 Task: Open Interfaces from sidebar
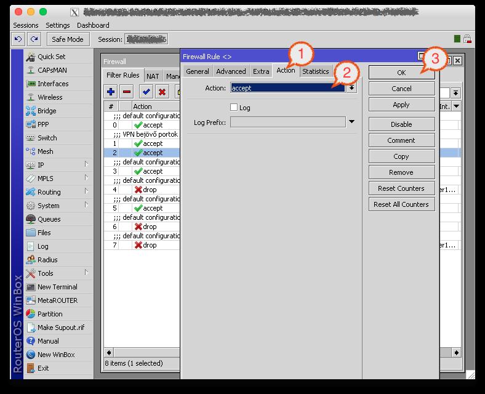(x=58, y=84)
